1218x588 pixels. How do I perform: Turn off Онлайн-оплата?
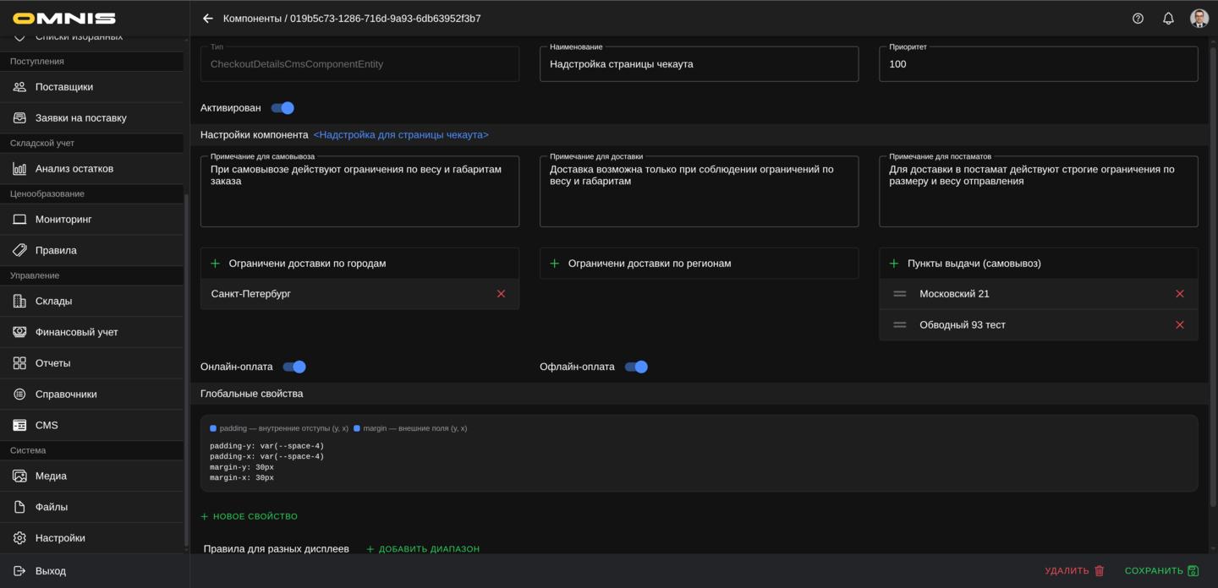point(294,367)
